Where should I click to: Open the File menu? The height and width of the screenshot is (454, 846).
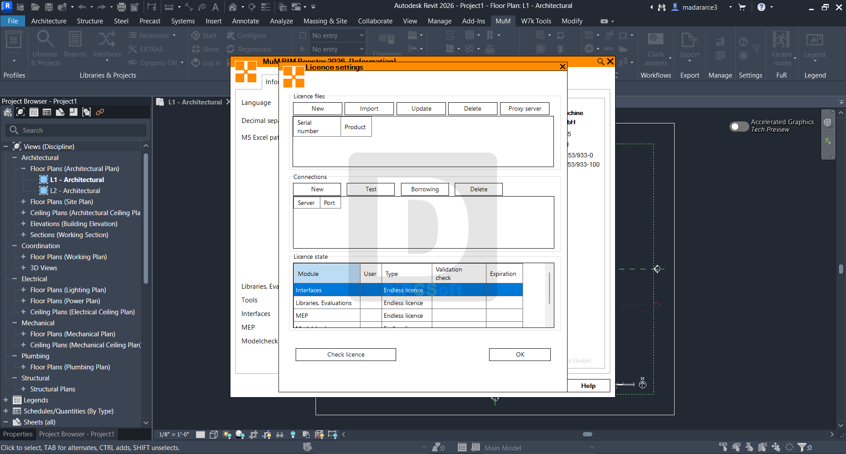pos(13,21)
